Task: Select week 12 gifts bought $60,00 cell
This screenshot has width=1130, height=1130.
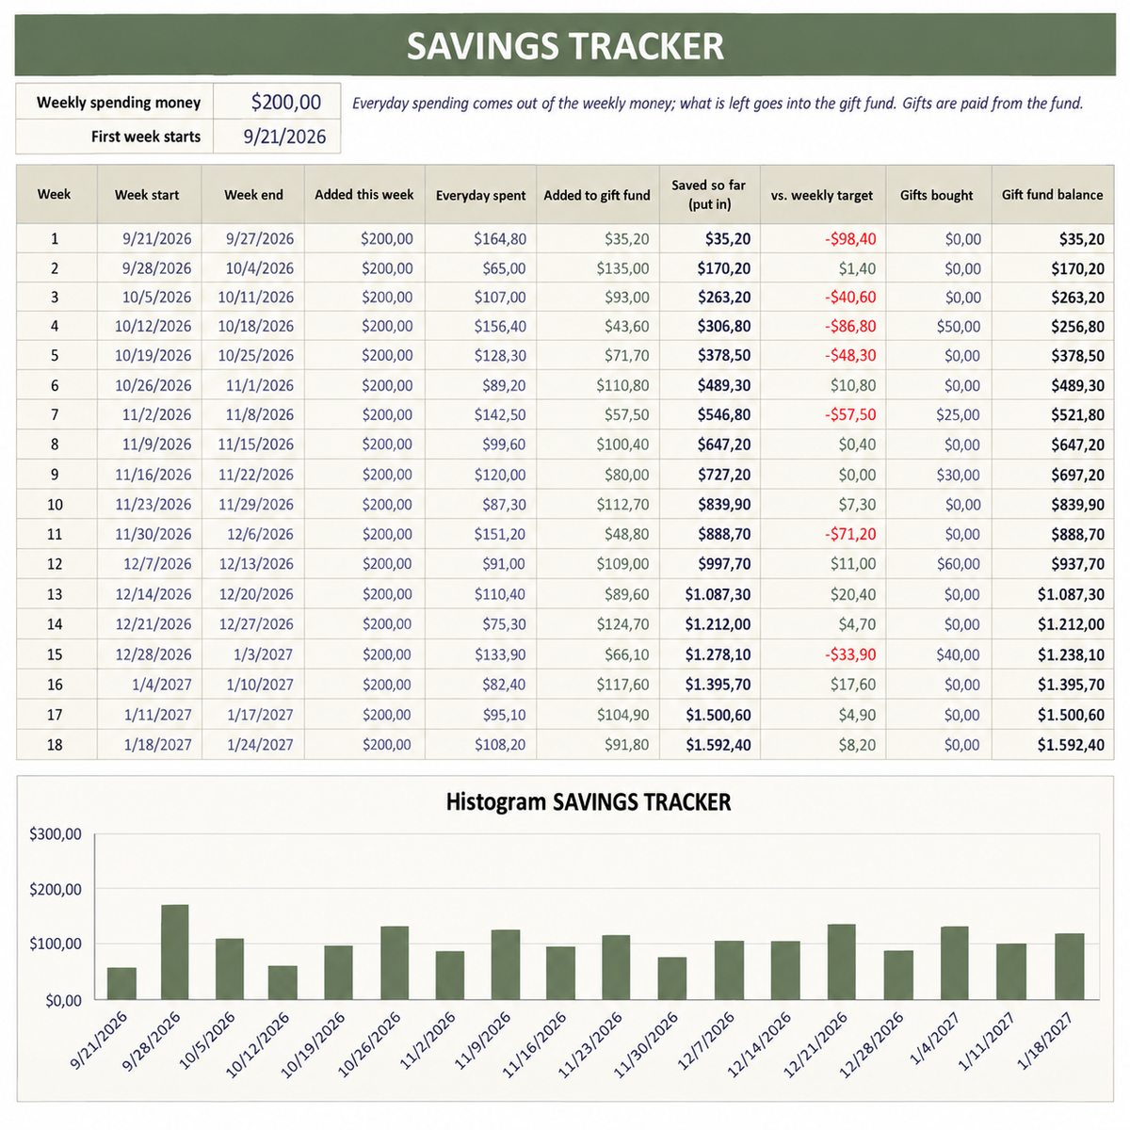Action: click(x=939, y=564)
